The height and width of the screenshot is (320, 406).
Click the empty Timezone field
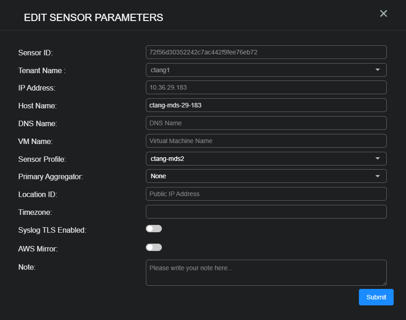pyautogui.click(x=266, y=211)
